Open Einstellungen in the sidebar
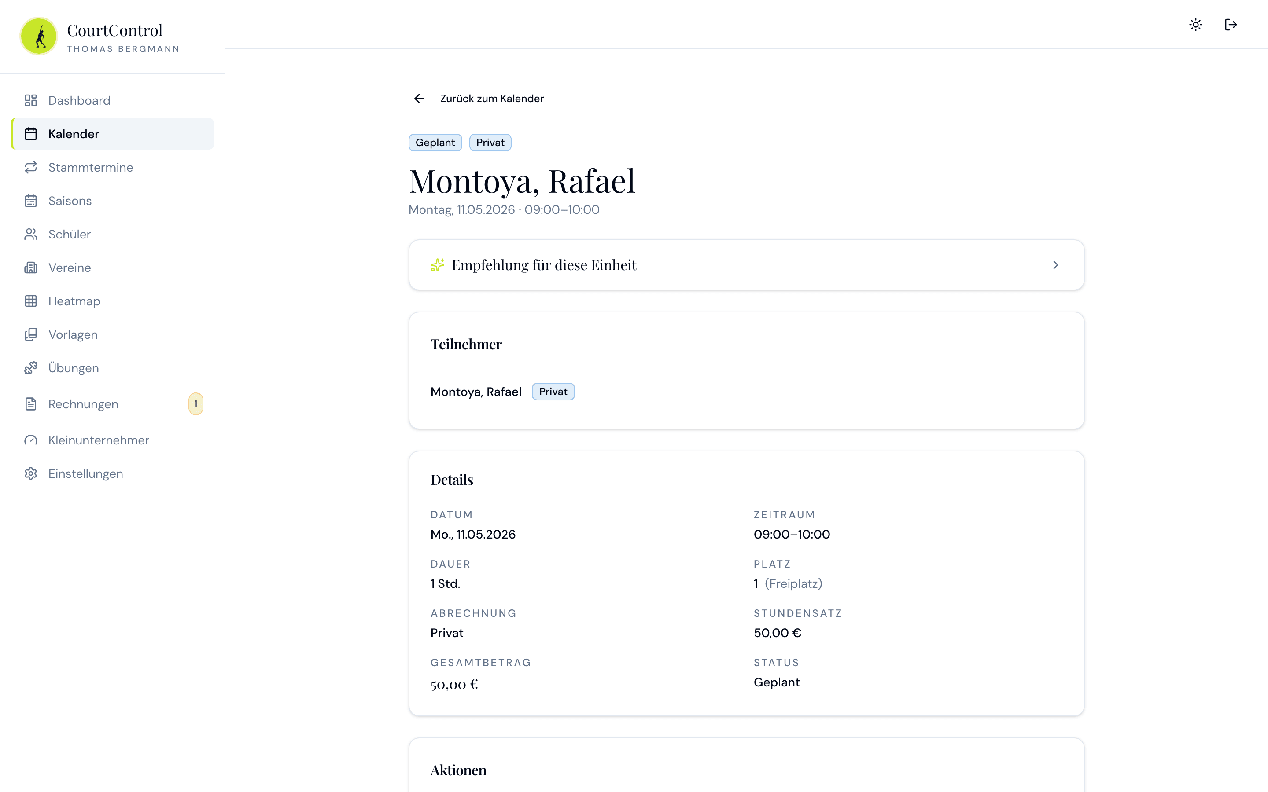Viewport: 1268px width, 792px height. point(112,473)
